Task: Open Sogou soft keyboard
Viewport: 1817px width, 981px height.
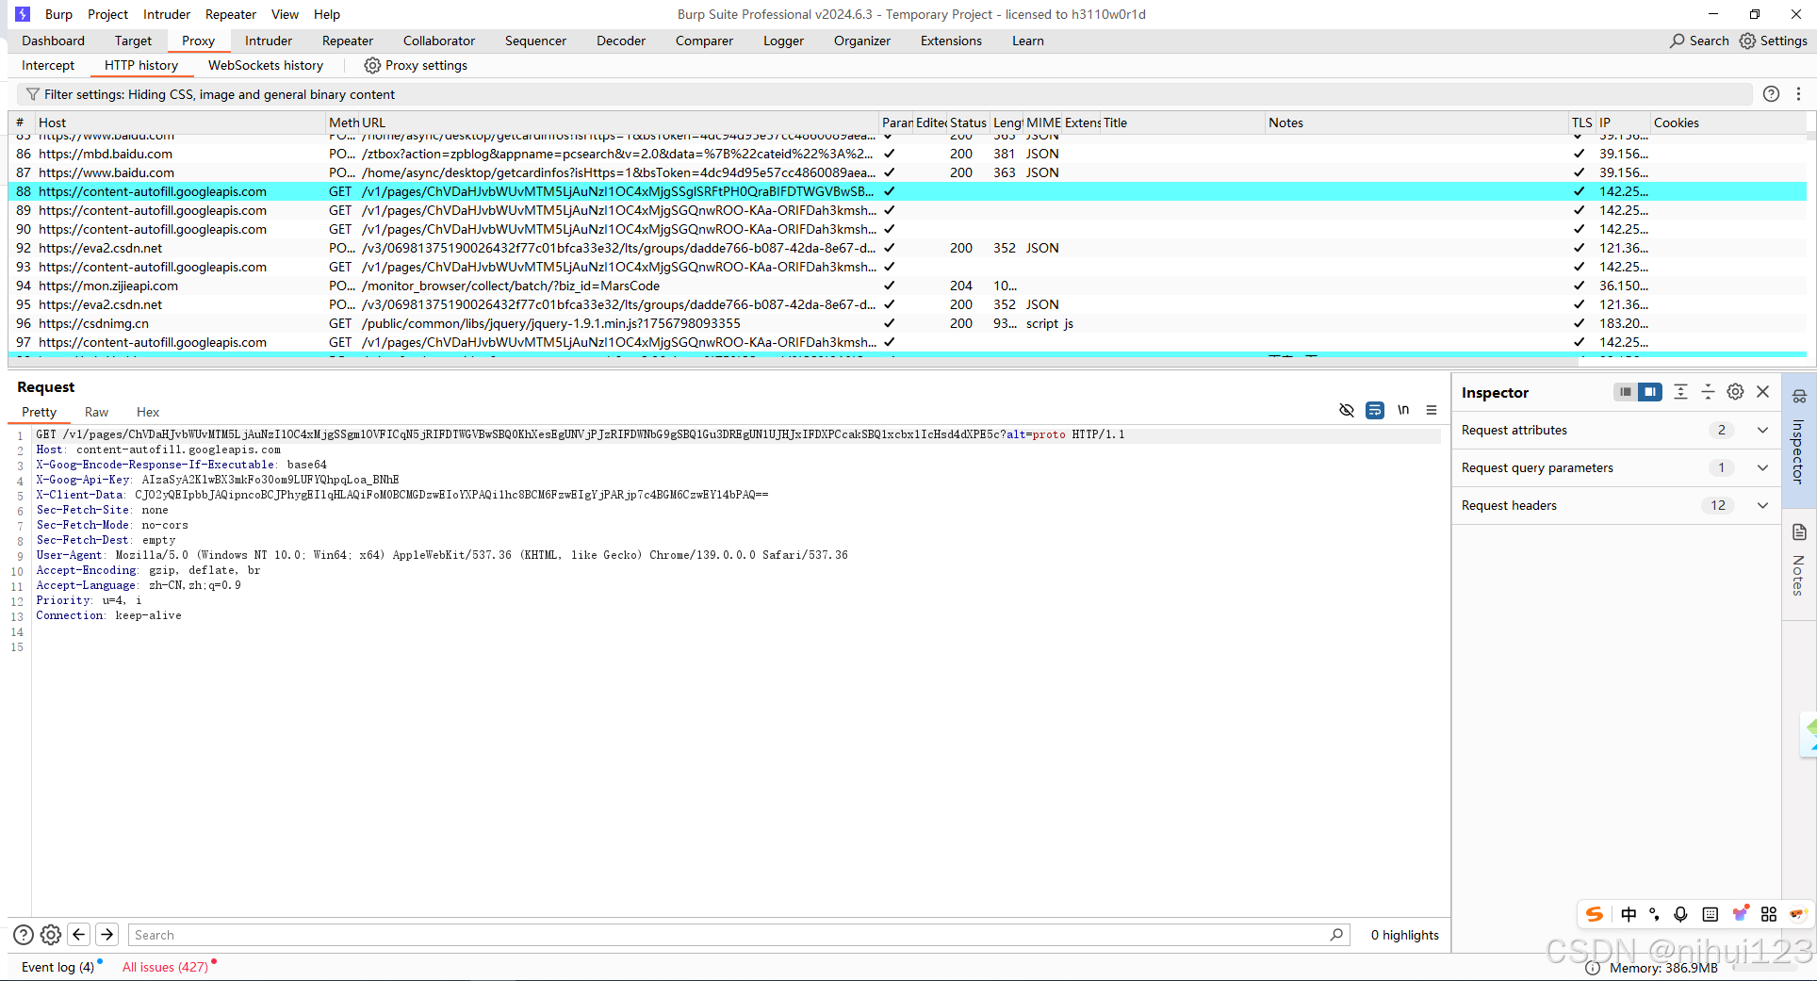Action: pyautogui.click(x=1711, y=914)
